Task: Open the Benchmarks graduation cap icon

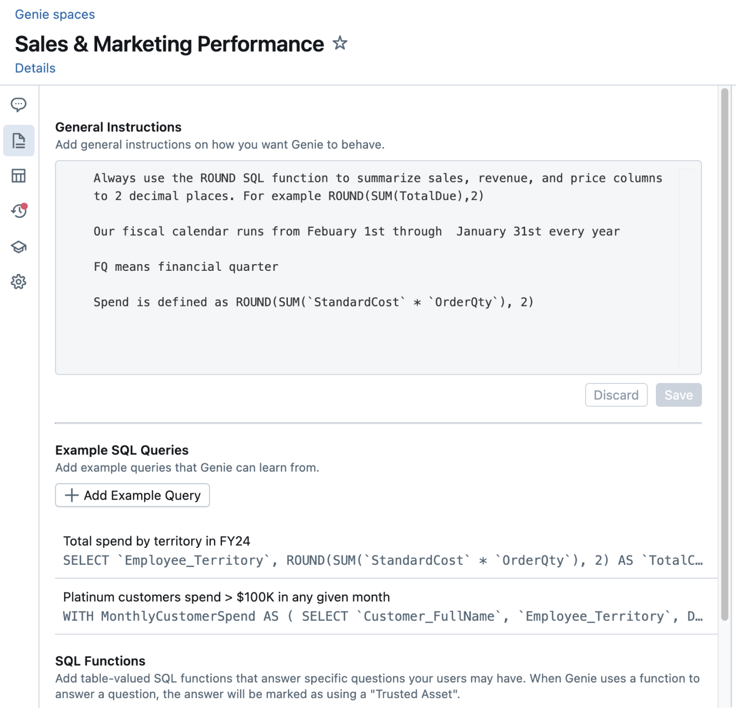Action: pyautogui.click(x=19, y=247)
